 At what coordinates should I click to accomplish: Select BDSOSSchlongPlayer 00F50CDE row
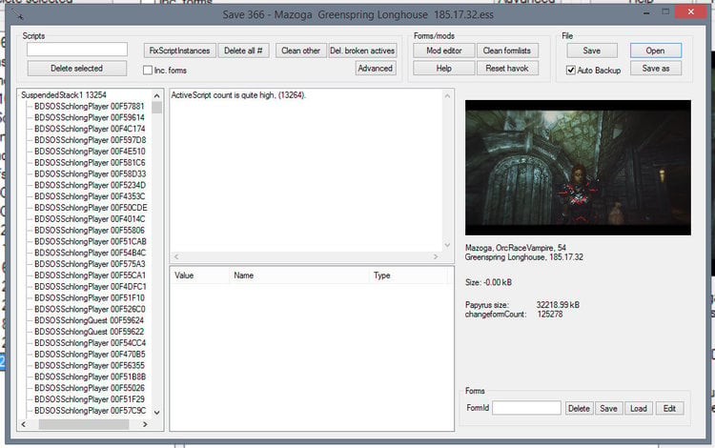point(91,208)
